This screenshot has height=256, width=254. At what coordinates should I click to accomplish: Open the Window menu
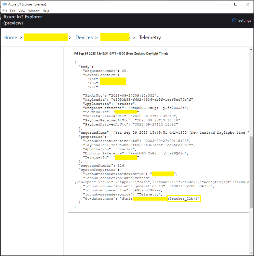34,11
